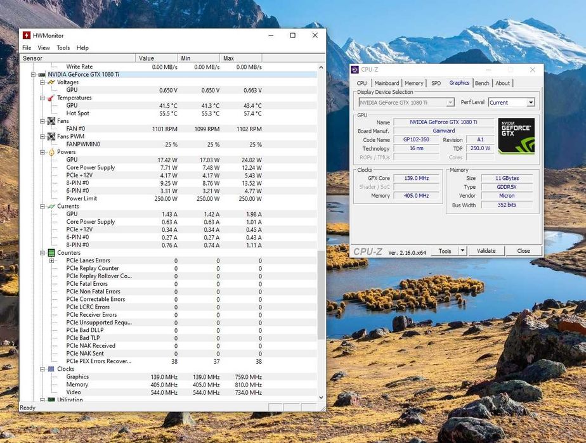The width and height of the screenshot is (586, 443).
Task: Switch to the Memory tab in CPU-Z
Action: 413,83
